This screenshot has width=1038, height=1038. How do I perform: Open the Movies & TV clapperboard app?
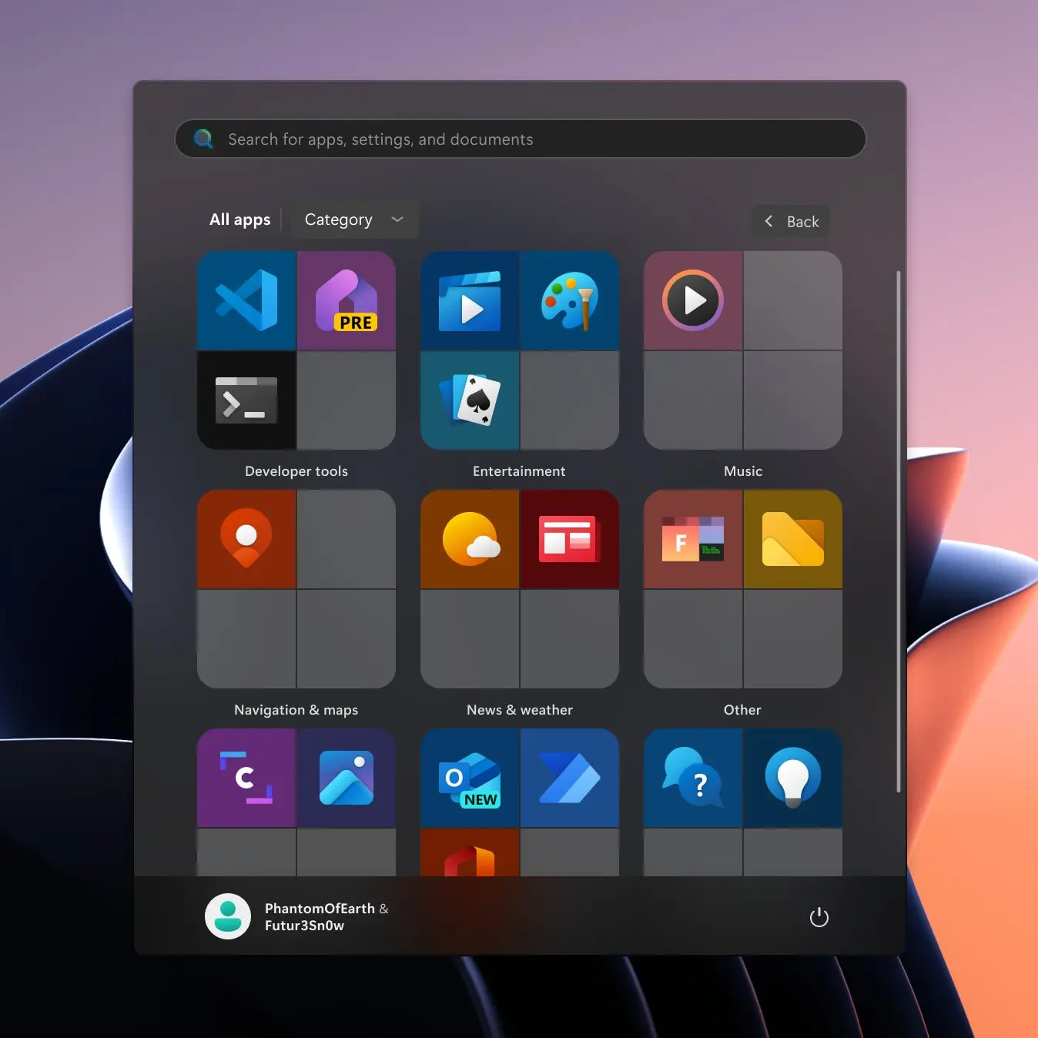[470, 300]
